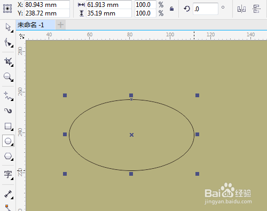The height and width of the screenshot is (211, 267).
Task: Mirror the object horizontally
Action: (x=241, y=9)
